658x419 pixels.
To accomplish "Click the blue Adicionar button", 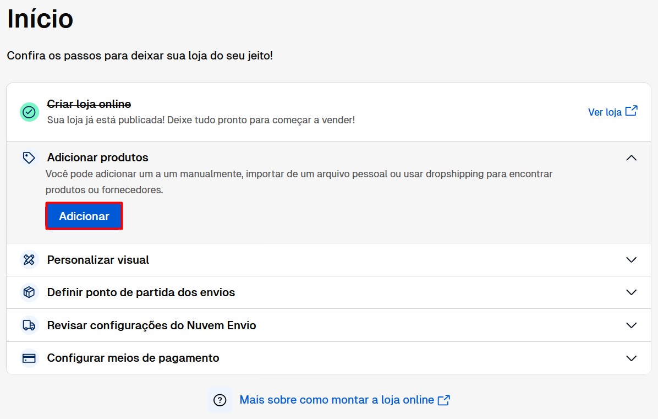I will [84, 216].
